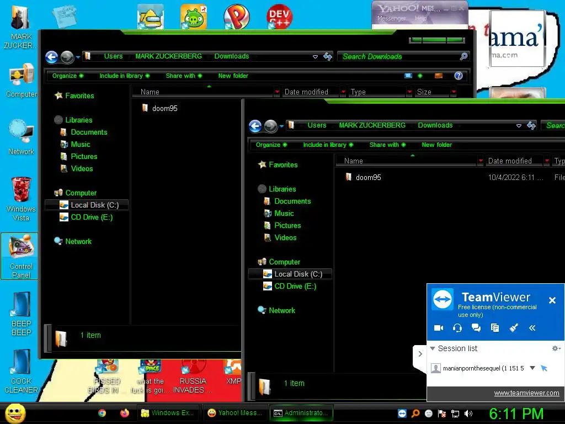
Task: Open TeamViewer session list gear options
Action: (556, 348)
